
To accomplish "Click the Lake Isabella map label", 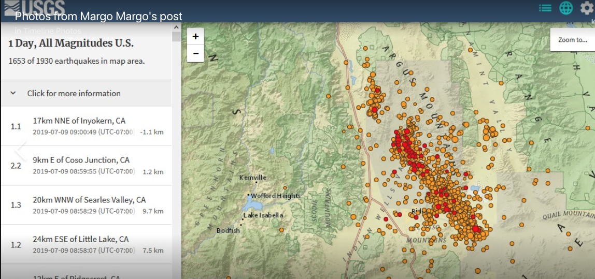I will coord(263,215).
